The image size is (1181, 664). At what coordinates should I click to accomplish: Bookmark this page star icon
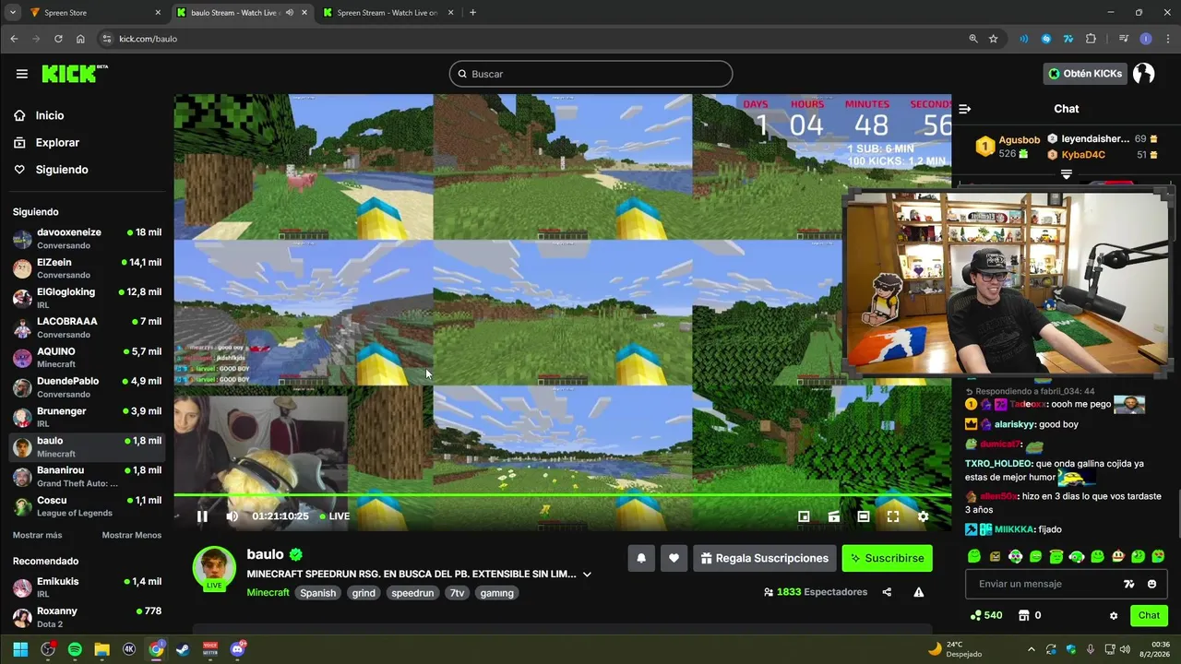coord(993,39)
